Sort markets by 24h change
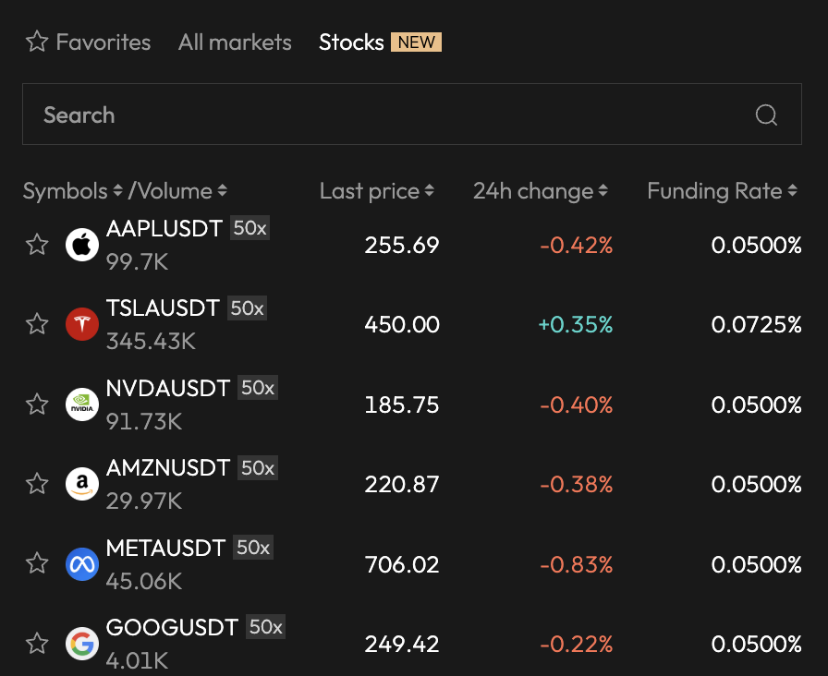828x676 pixels. coord(540,191)
